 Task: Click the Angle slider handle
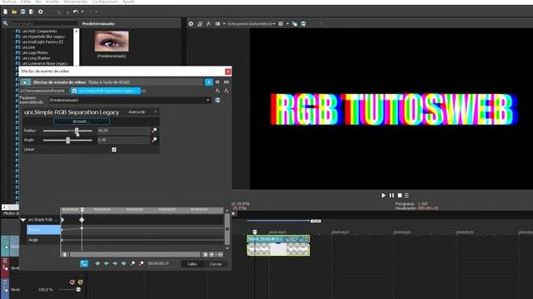pyautogui.click(x=68, y=140)
